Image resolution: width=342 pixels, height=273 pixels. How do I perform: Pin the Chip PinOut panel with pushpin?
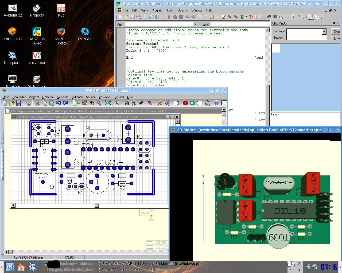[334, 23]
